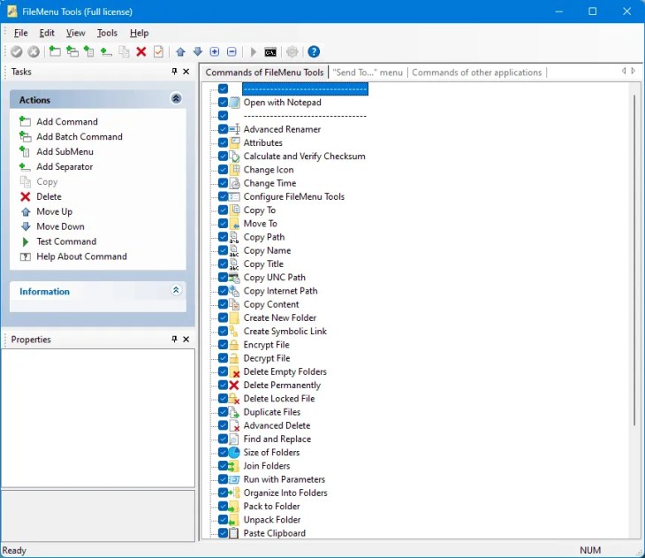The image size is (645, 558).
Task: Click the Add Command toolbar icon
Action: point(55,51)
